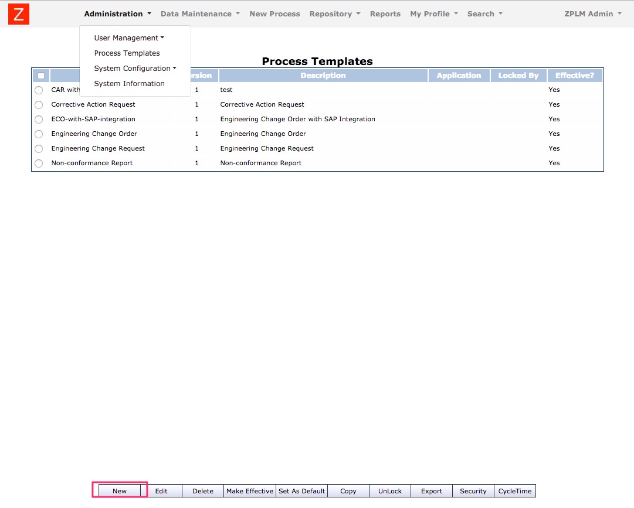
Task: Open the Reports menu item
Action: click(385, 13)
